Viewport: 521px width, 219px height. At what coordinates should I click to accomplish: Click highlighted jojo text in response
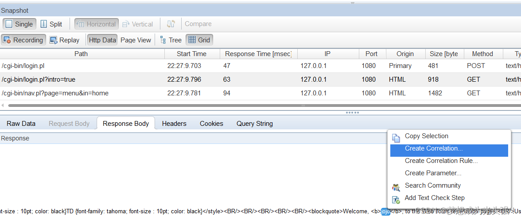click(385, 211)
